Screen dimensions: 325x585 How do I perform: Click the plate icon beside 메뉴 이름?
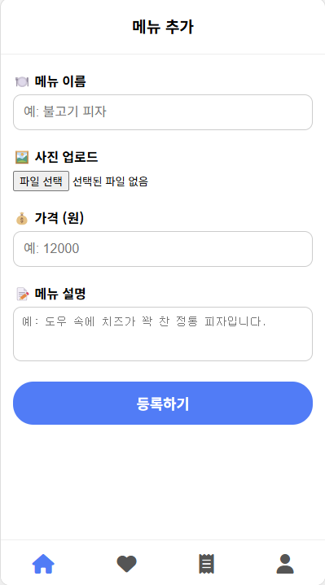pyautogui.click(x=22, y=81)
